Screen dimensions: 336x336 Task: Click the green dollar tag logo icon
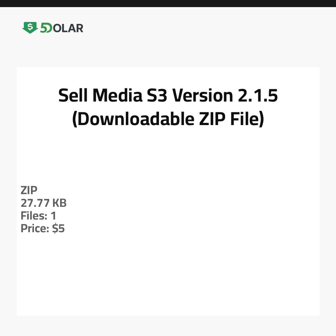pyautogui.click(x=30, y=28)
